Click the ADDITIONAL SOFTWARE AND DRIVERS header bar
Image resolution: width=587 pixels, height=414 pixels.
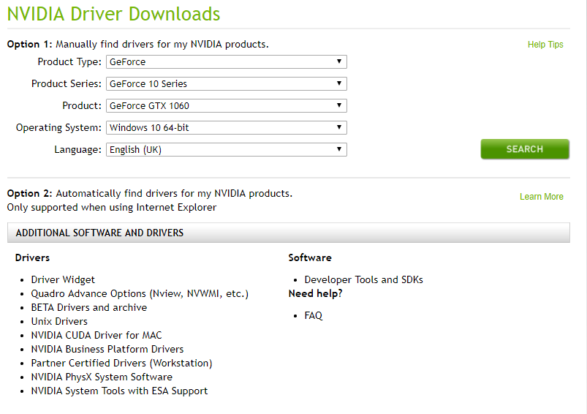point(289,233)
